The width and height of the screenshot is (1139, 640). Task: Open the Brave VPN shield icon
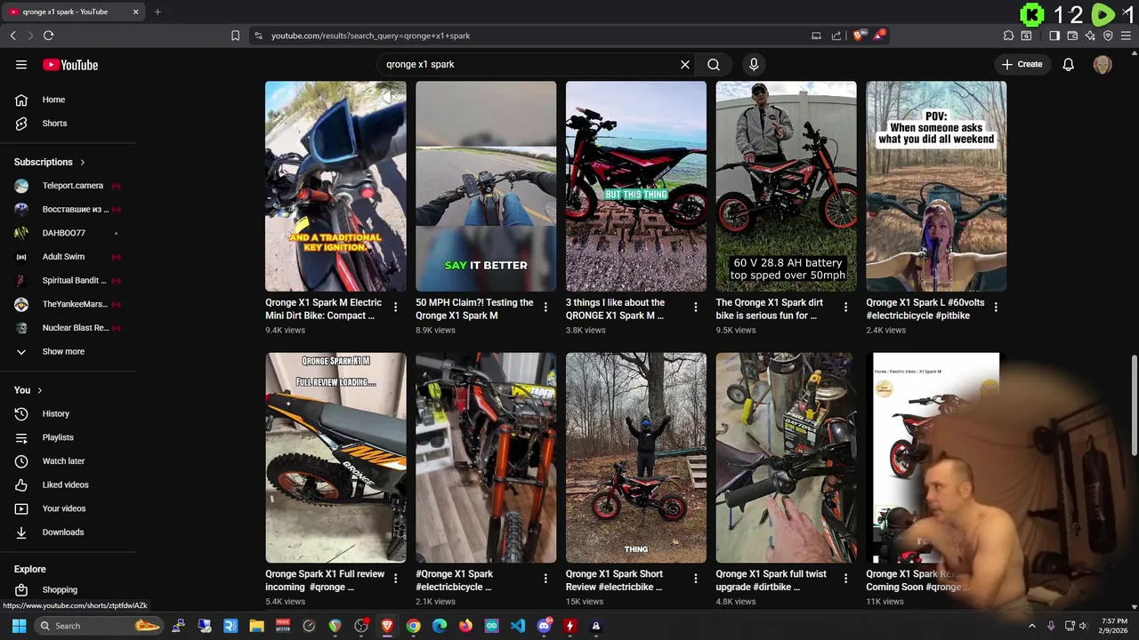[1108, 36]
